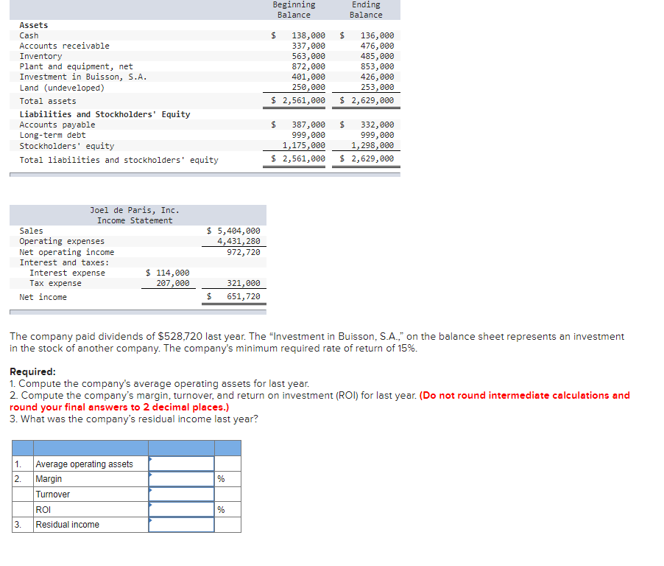The width and height of the screenshot is (664, 566).
Task: Click the ROI label cell
Action: tap(91, 509)
